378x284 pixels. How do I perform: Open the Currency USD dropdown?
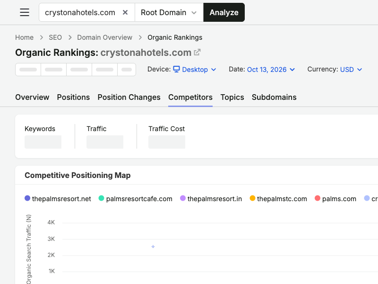click(351, 70)
